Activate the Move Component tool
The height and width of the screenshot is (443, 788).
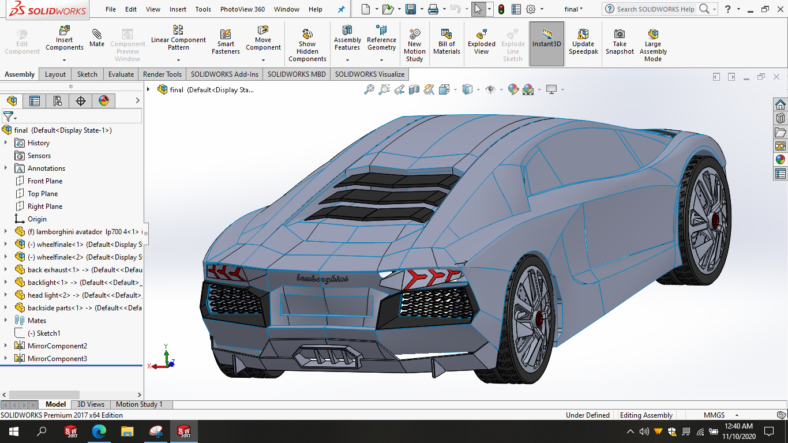[263, 38]
